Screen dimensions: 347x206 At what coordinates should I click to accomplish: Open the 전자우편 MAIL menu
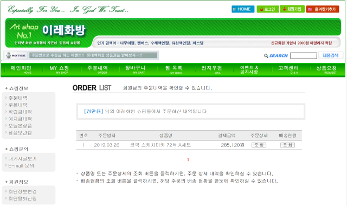pyautogui.click(x=211, y=69)
